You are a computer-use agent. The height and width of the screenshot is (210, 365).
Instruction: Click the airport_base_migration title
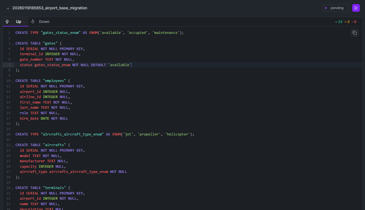pos(50,8)
